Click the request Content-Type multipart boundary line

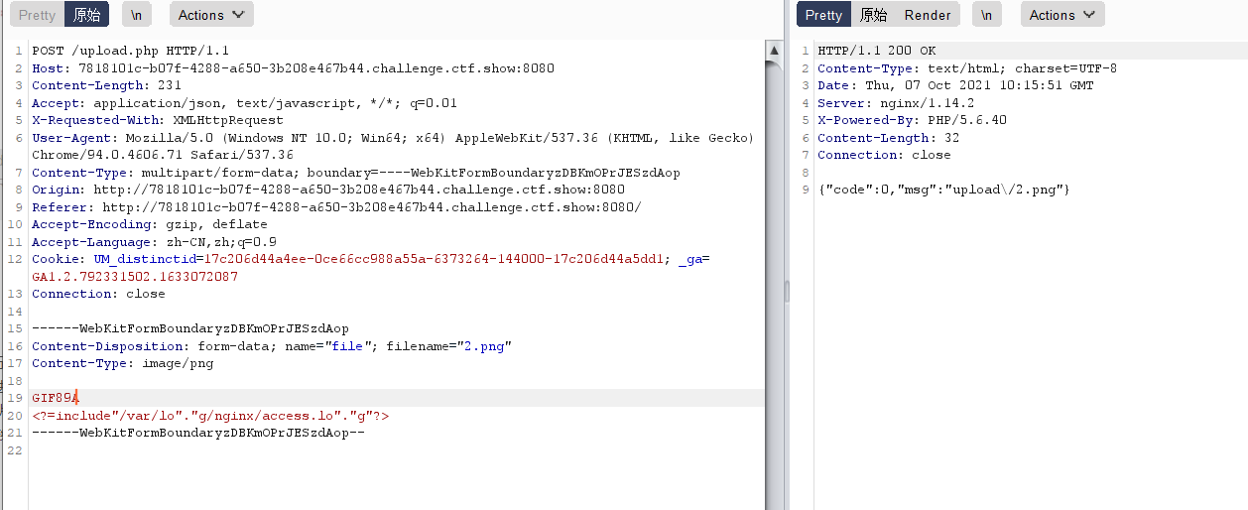[x=356, y=173]
